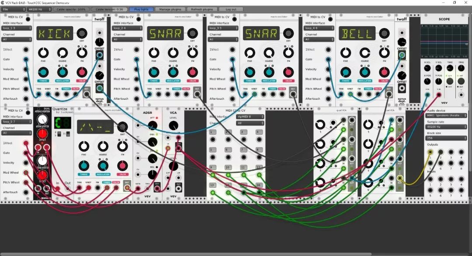Click first quad VCA channel 1 knob
This screenshot has height=256, width=472.
320,124
